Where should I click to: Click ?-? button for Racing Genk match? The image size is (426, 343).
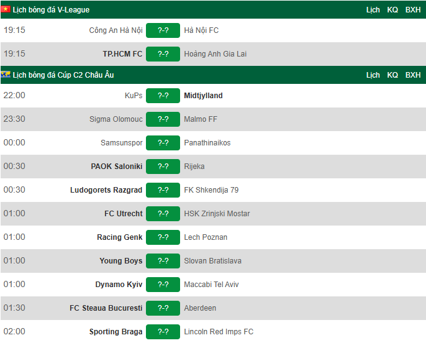tap(163, 237)
